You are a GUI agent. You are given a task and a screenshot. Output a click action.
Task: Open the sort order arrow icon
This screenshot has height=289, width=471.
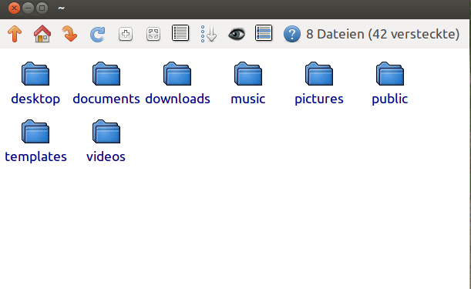coord(209,34)
